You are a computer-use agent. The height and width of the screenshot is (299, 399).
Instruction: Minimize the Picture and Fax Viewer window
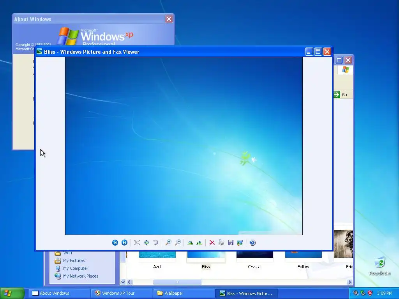click(x=309, y=52)
